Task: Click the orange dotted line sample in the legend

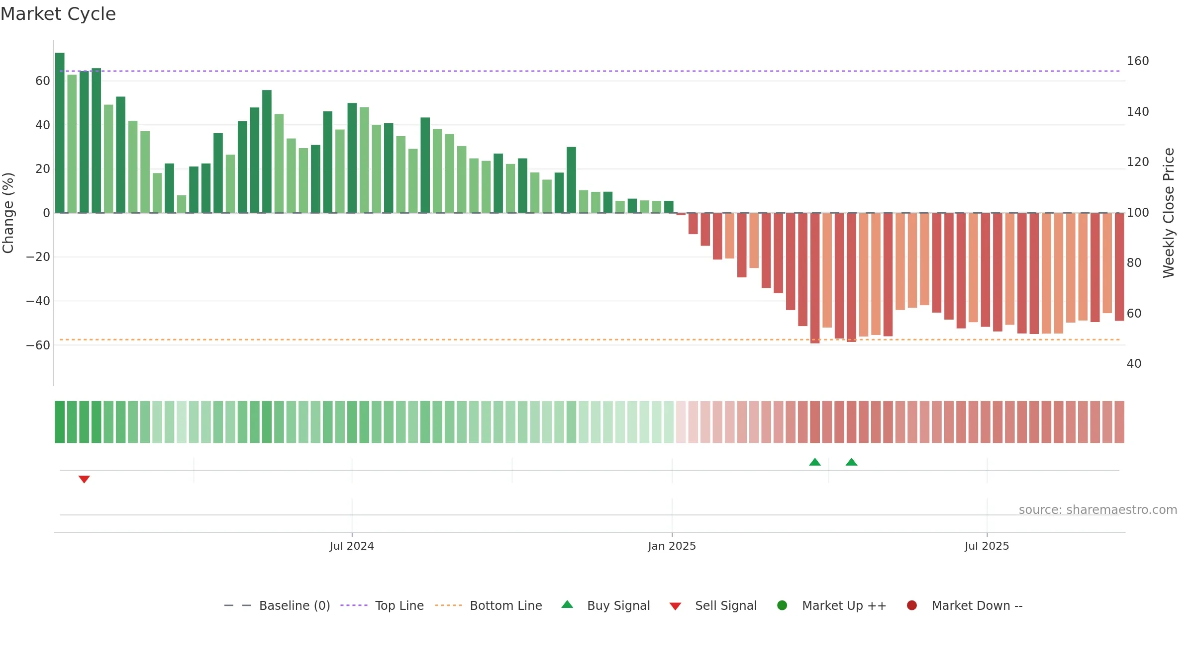Action: coord(448,605)
